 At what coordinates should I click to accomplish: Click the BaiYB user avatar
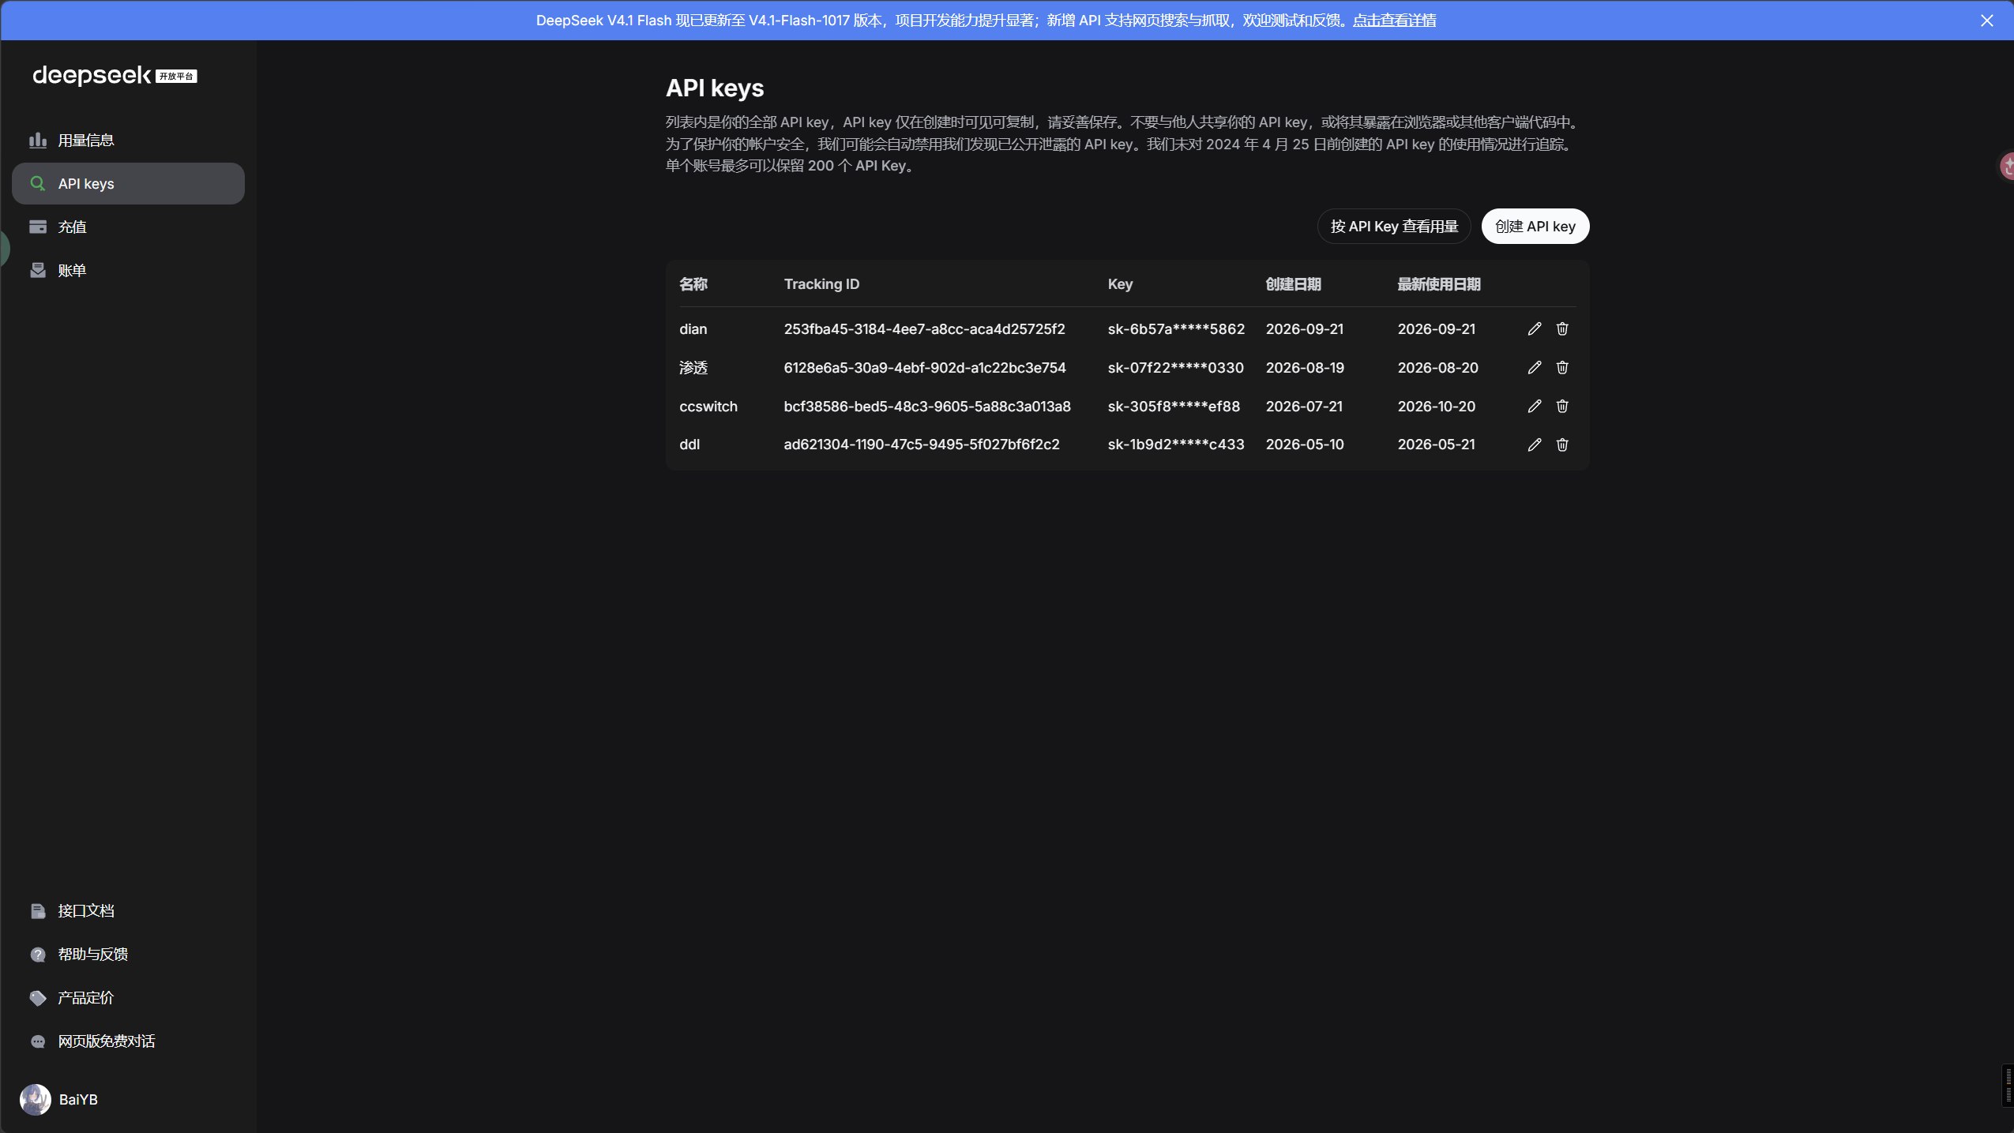(x=35, y=1099)
